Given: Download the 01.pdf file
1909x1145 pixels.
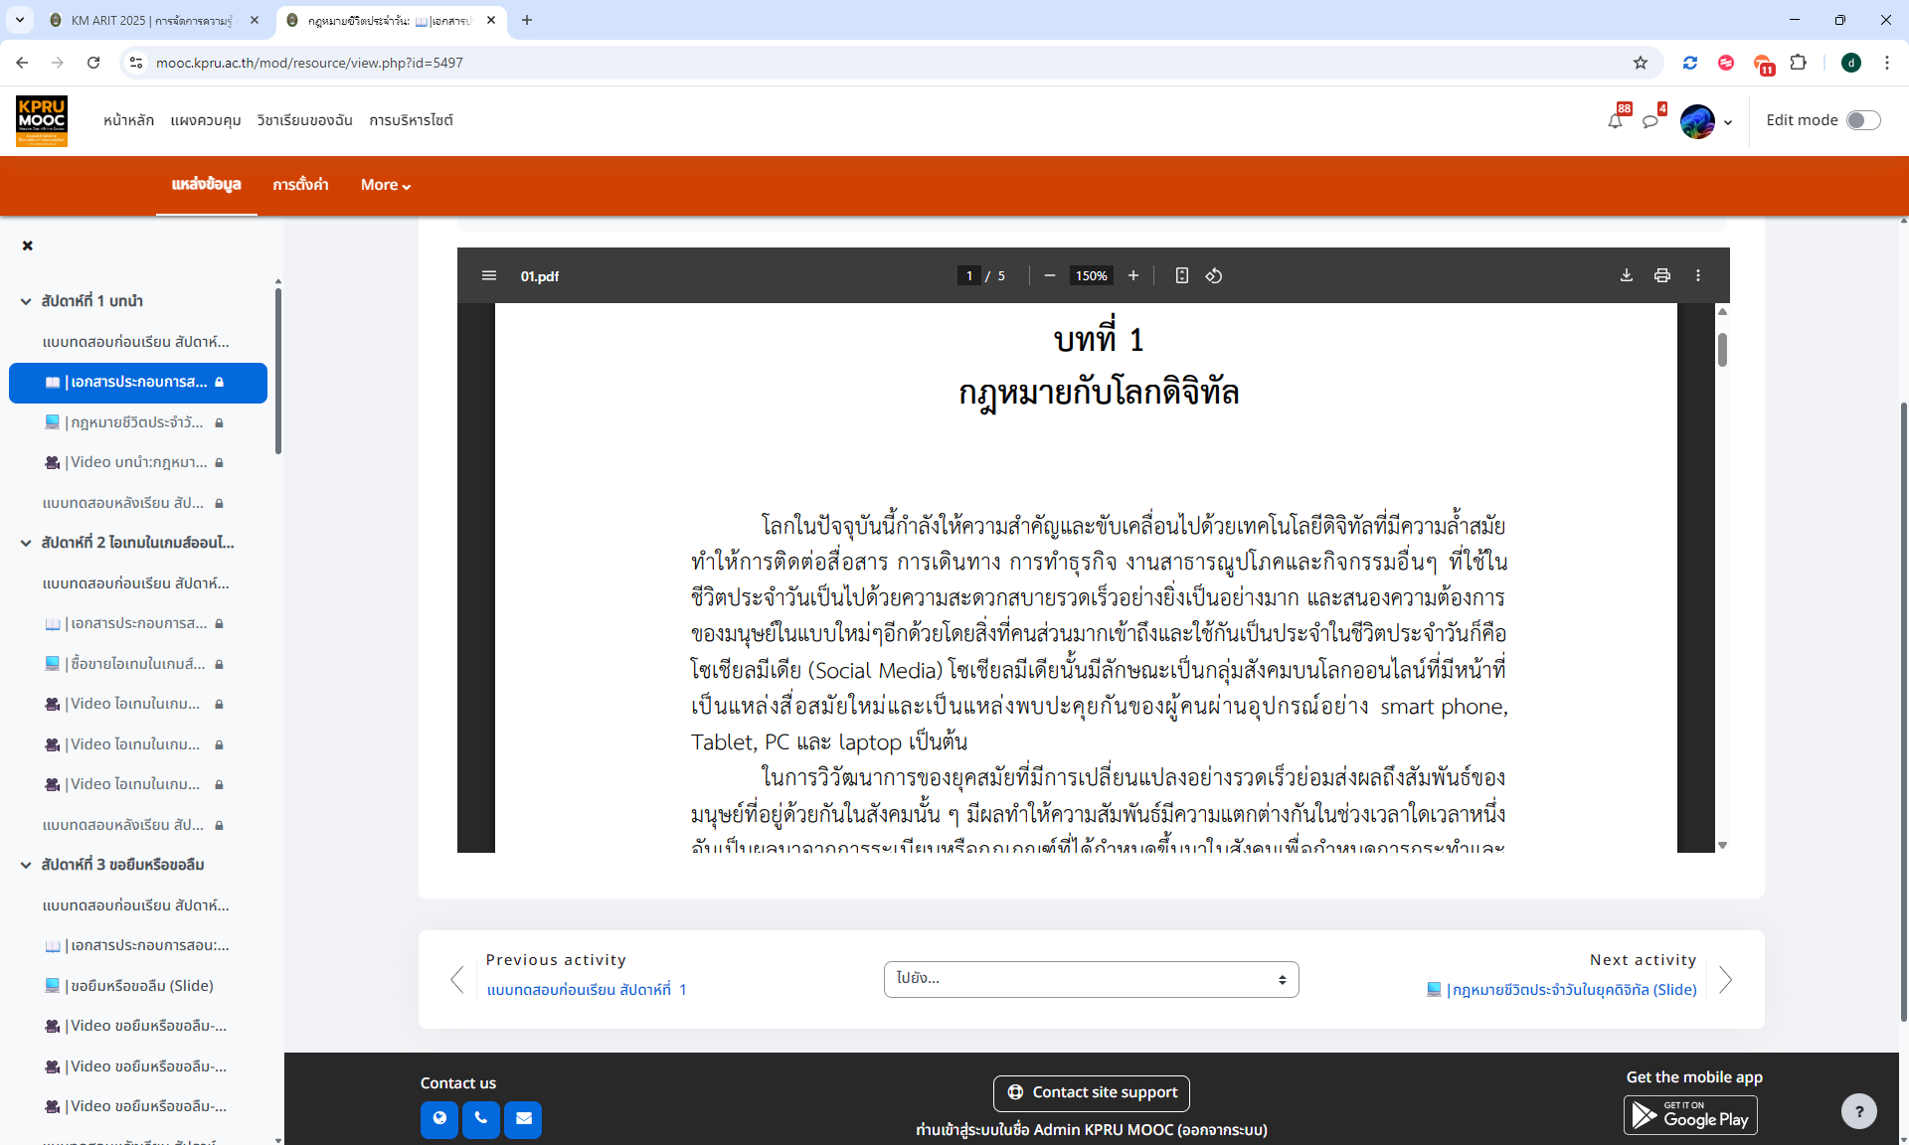Looking at the screenshot, I should tap(1627, 275).
